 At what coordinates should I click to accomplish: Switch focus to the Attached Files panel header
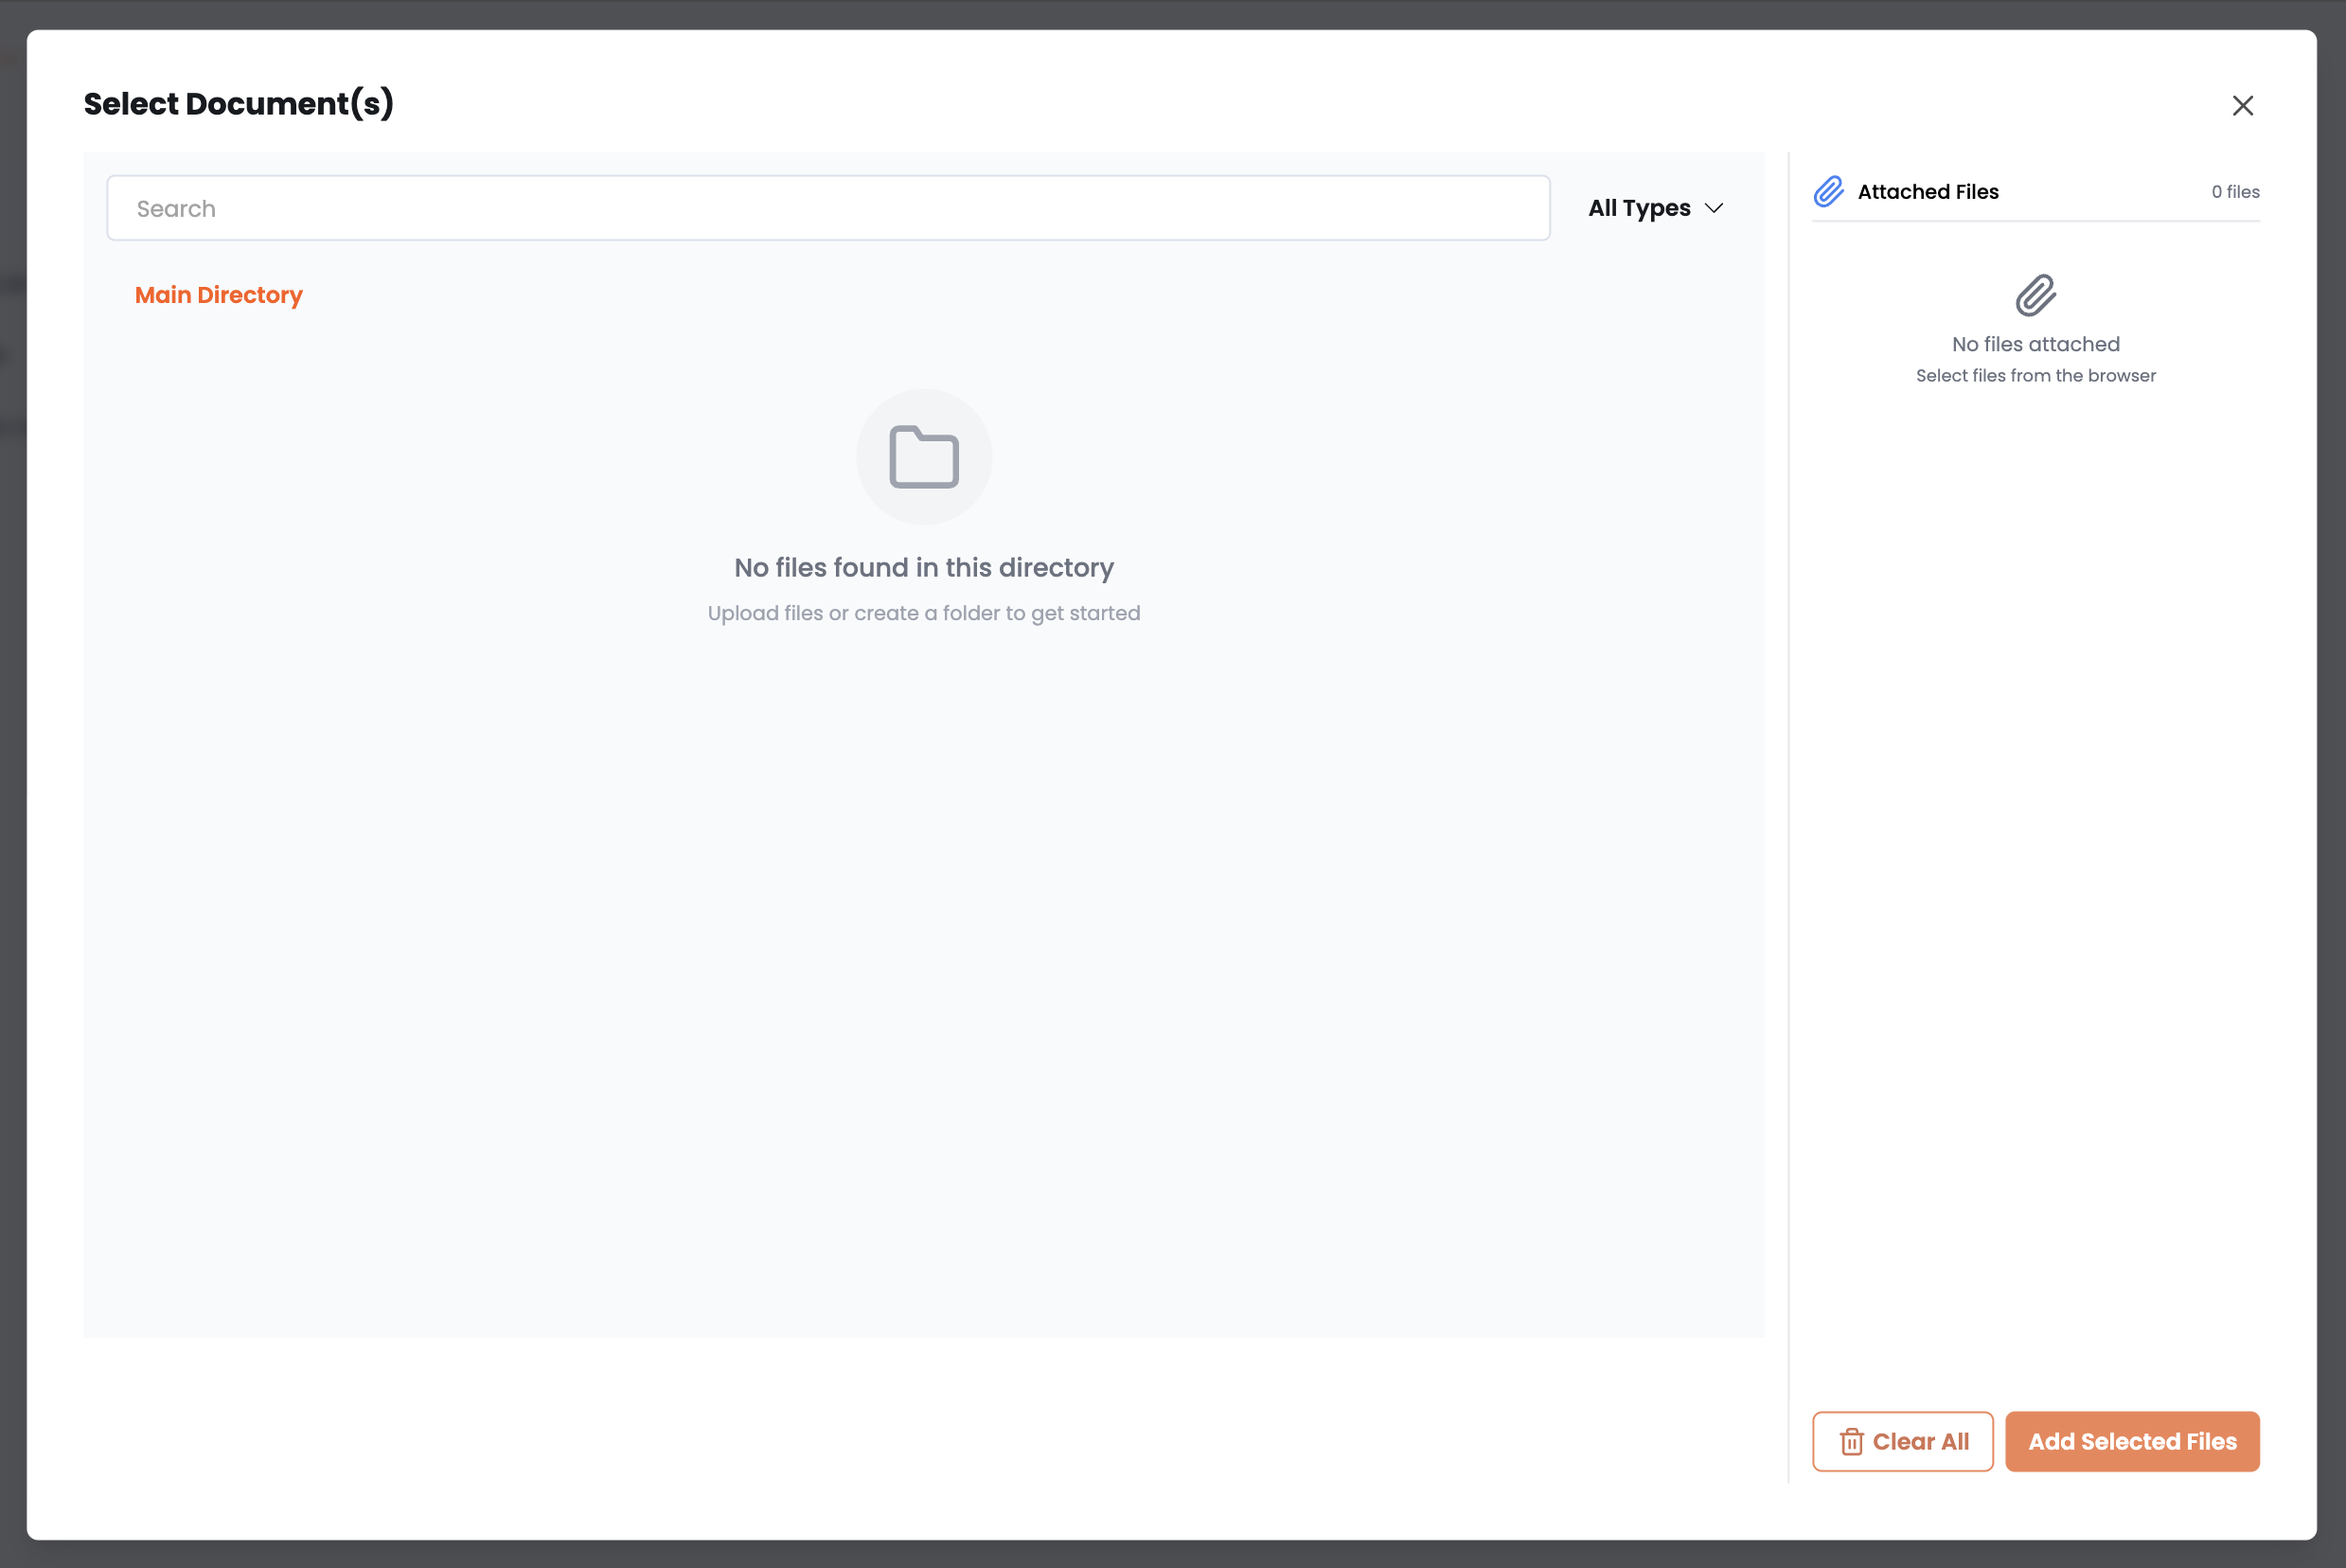tap(1928, 191)
